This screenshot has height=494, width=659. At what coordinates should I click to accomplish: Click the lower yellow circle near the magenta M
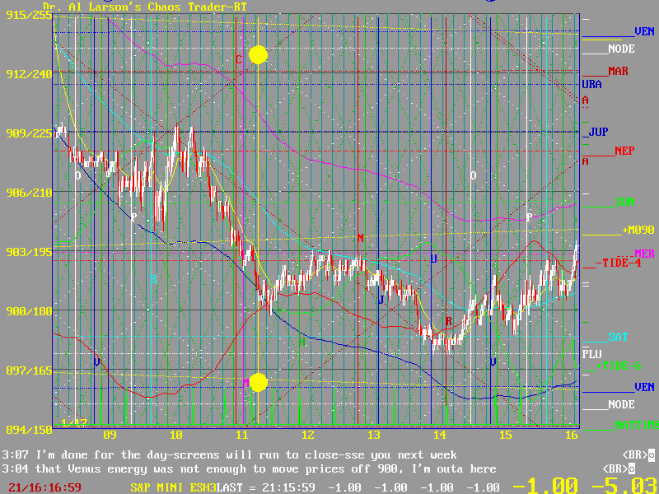coord(258,382)
